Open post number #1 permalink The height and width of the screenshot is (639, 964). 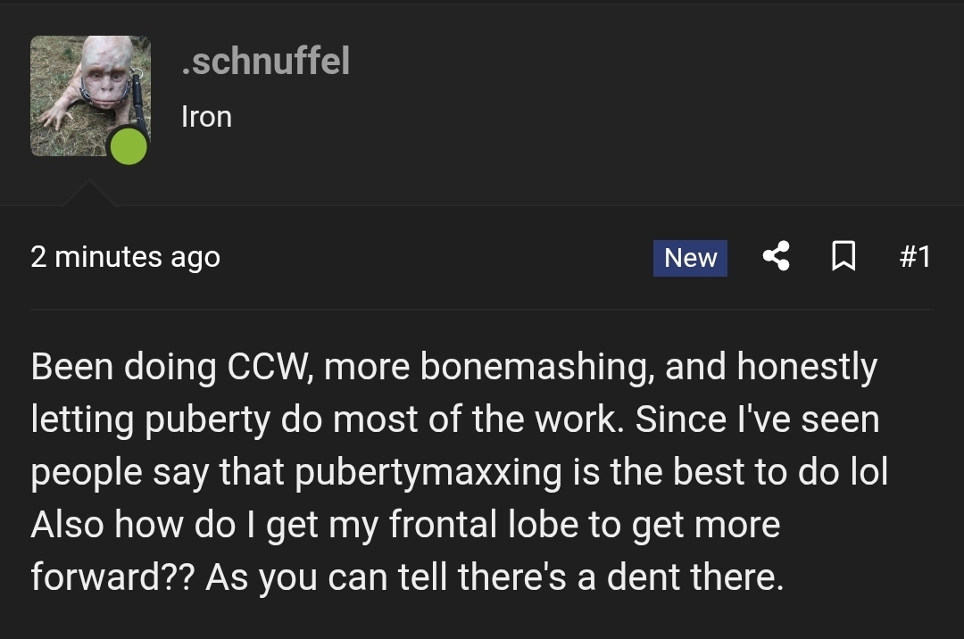[x=915, y=257]
